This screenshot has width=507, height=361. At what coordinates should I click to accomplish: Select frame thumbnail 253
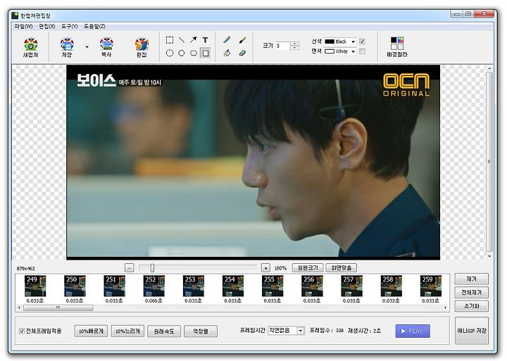194,286
